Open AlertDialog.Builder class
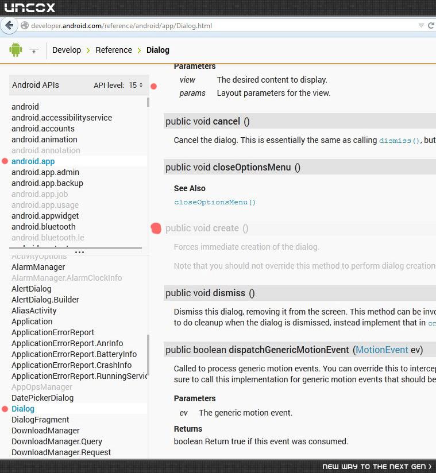Screen dimensions: 436x473 click(x=45, y=300)
